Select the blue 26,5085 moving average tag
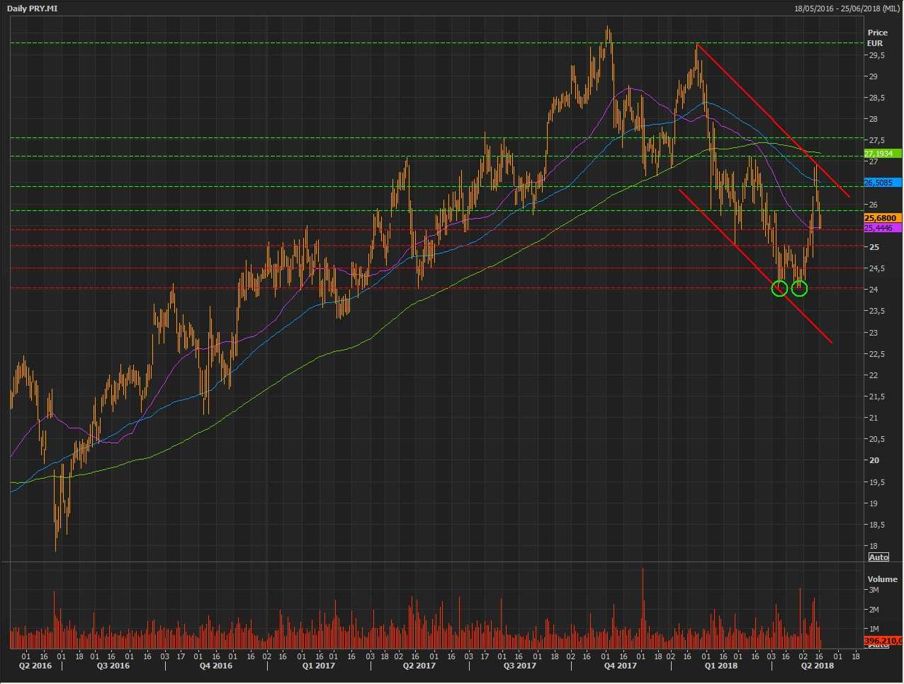 pyautogui.click(x=882, y=183)
